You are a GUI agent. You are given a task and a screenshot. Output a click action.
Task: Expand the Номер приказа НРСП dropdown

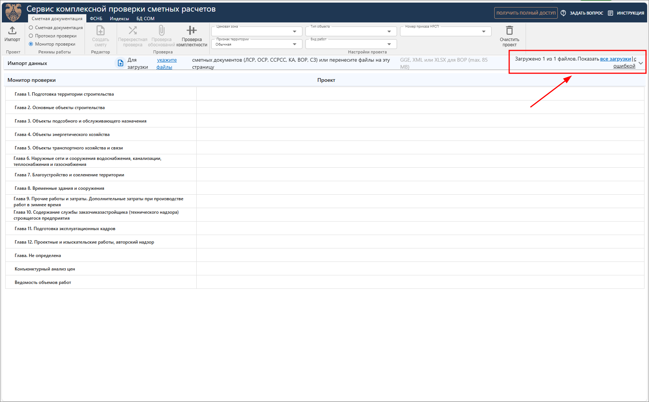(x=483, y=32)
